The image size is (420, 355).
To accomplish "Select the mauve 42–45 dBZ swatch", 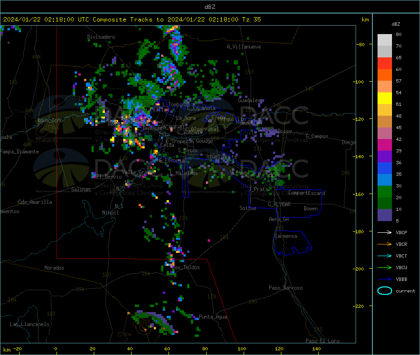I will pyautogui.click(x=385, y=133).
